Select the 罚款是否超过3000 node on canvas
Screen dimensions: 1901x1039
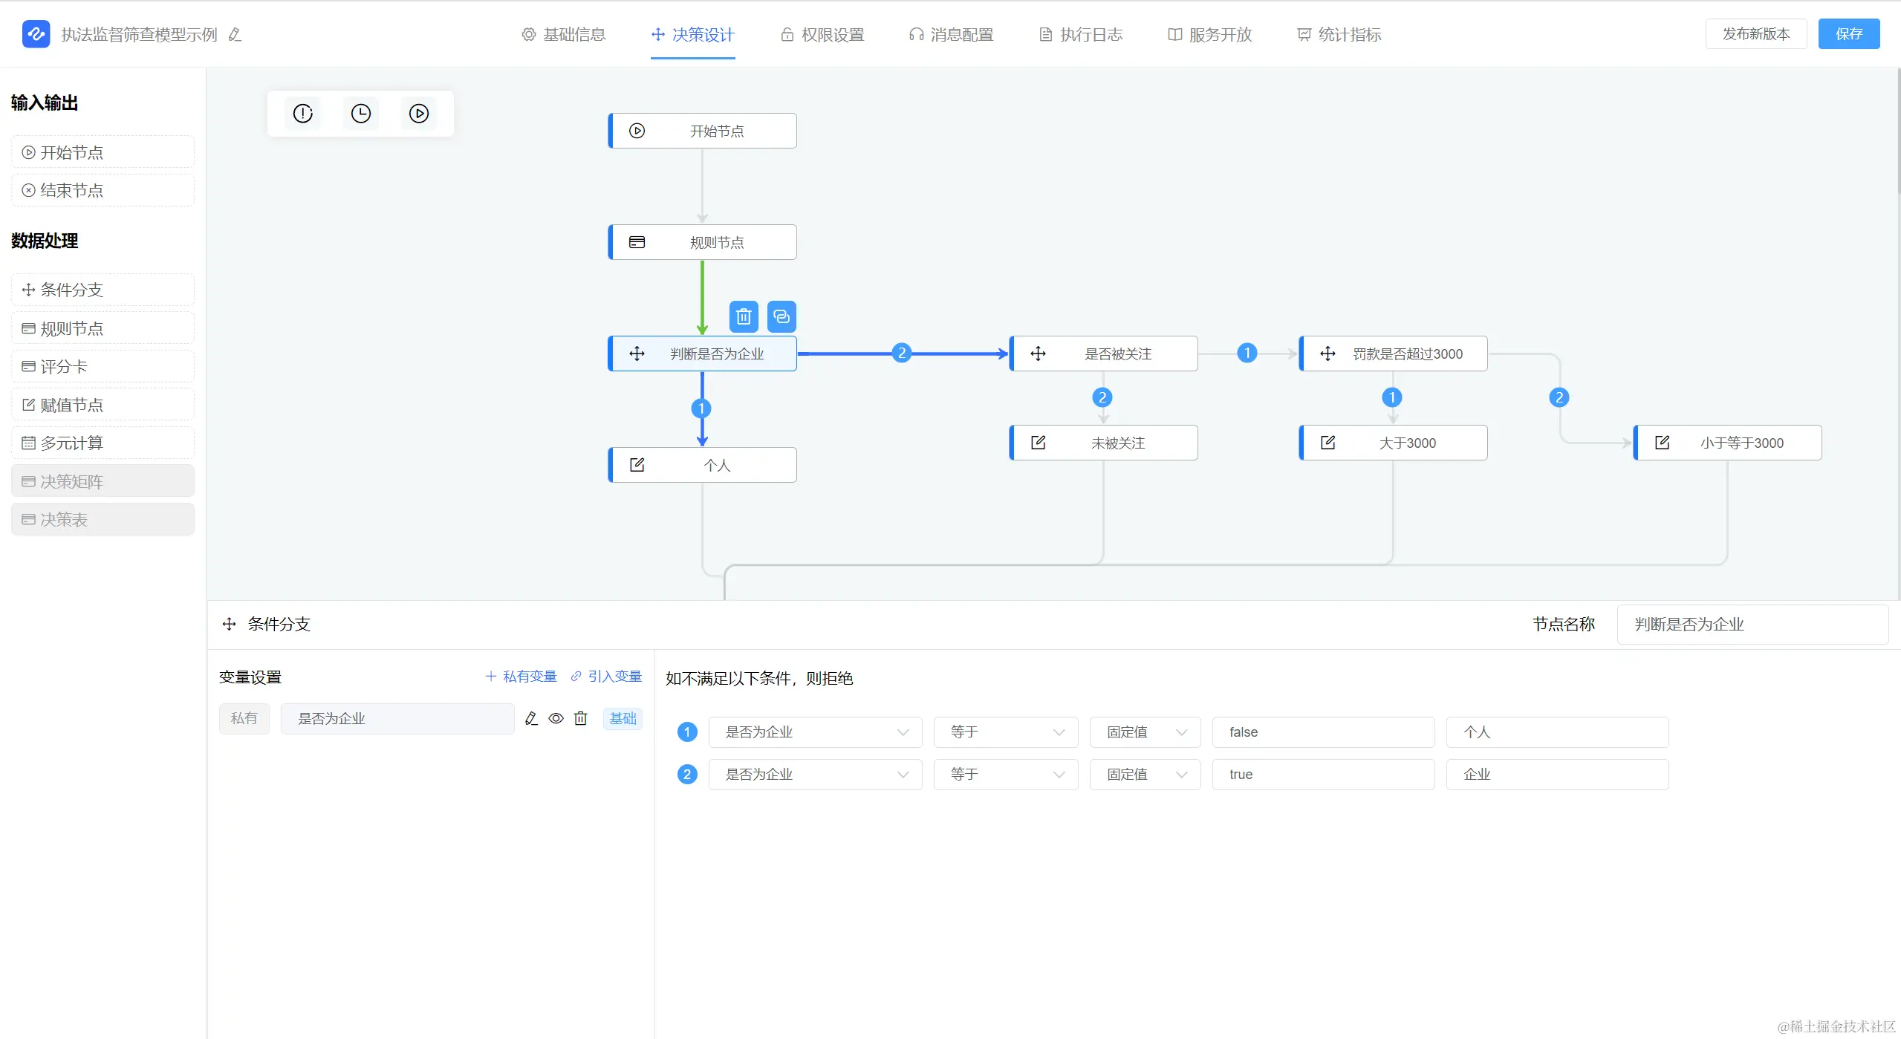pos(1393,354)
